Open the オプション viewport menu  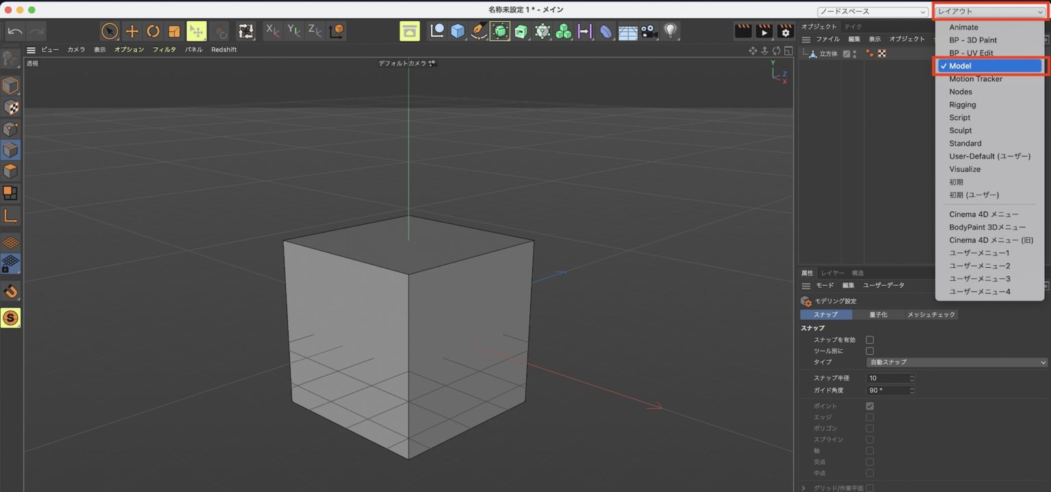(129, 49)
